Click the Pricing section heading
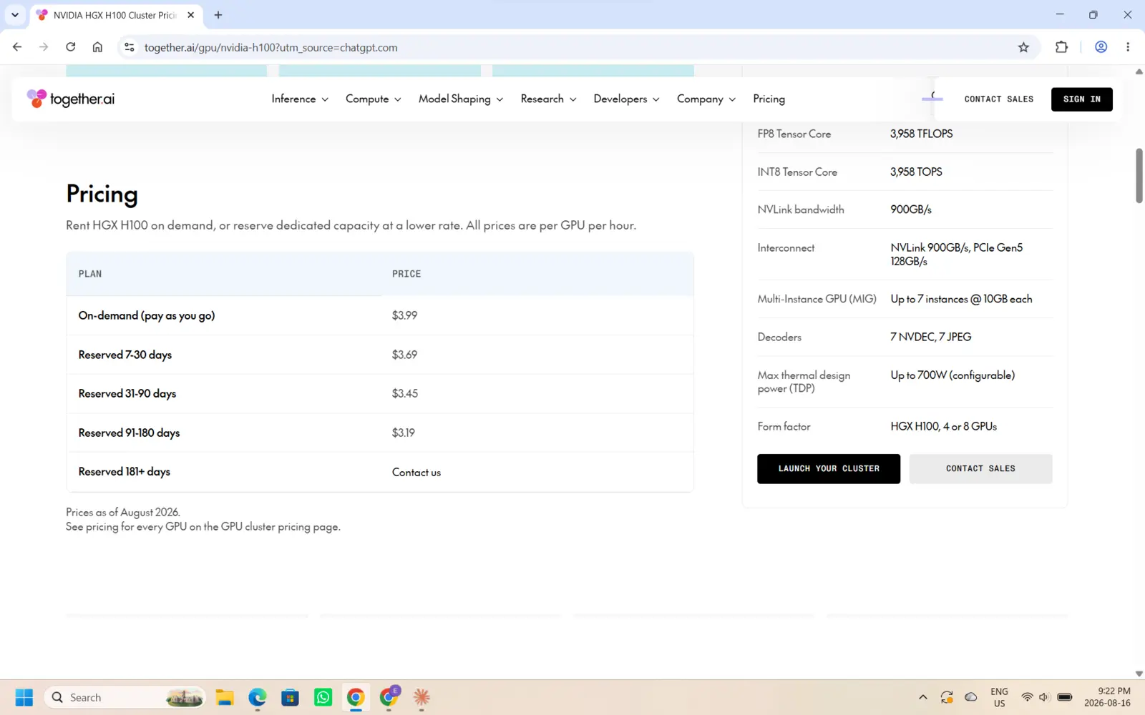The image size is (1145, 715). click(102, 194)
